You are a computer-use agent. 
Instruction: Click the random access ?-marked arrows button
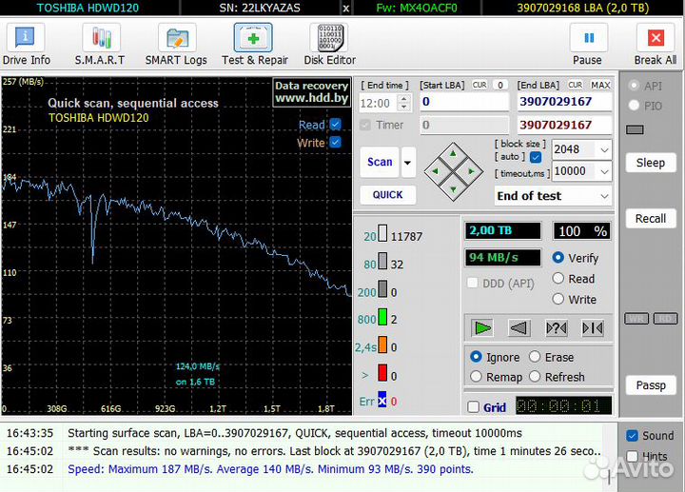(x=557, y=327)
